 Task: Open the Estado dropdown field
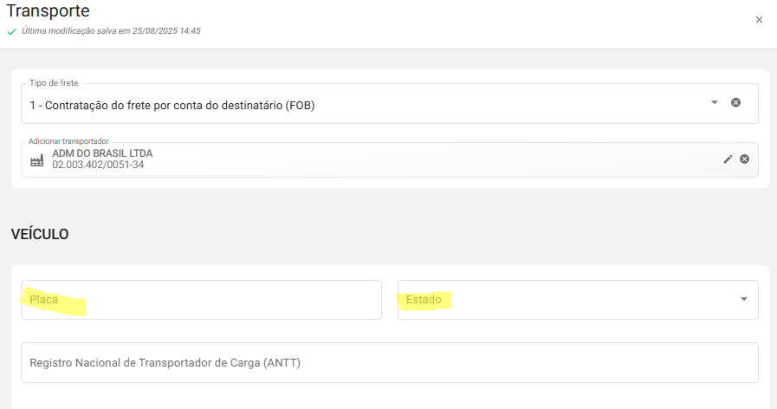coord(563,300)
